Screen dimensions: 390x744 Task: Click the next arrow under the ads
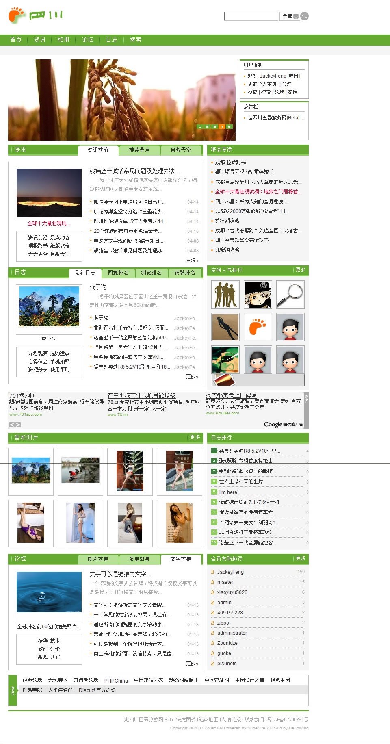click(x=18, y=425)
